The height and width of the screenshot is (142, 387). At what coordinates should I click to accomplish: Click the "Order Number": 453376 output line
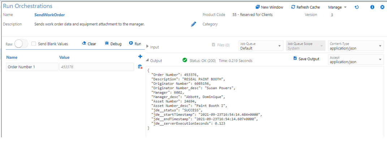tap(175, 75)
